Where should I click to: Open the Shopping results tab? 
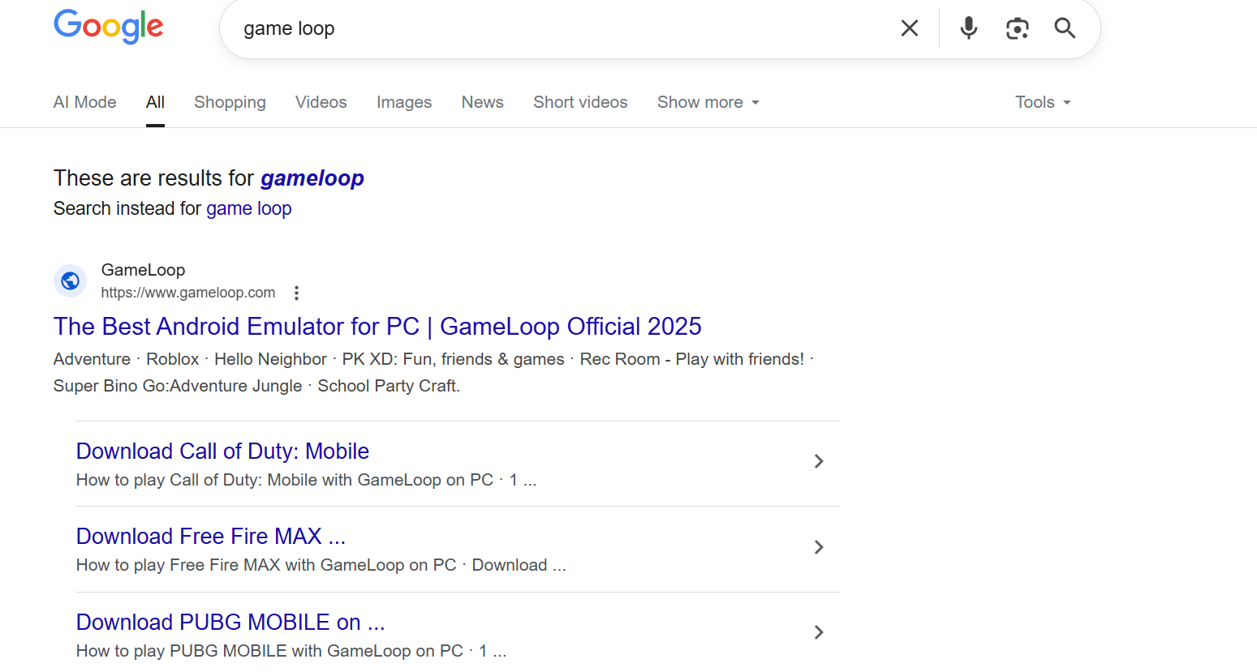(230, 102)
